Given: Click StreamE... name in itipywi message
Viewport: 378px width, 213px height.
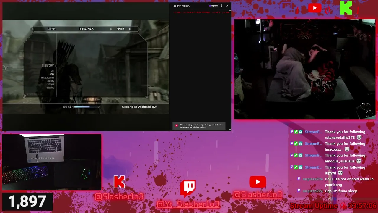Looking at the screenshot, I should click(313, 167).
